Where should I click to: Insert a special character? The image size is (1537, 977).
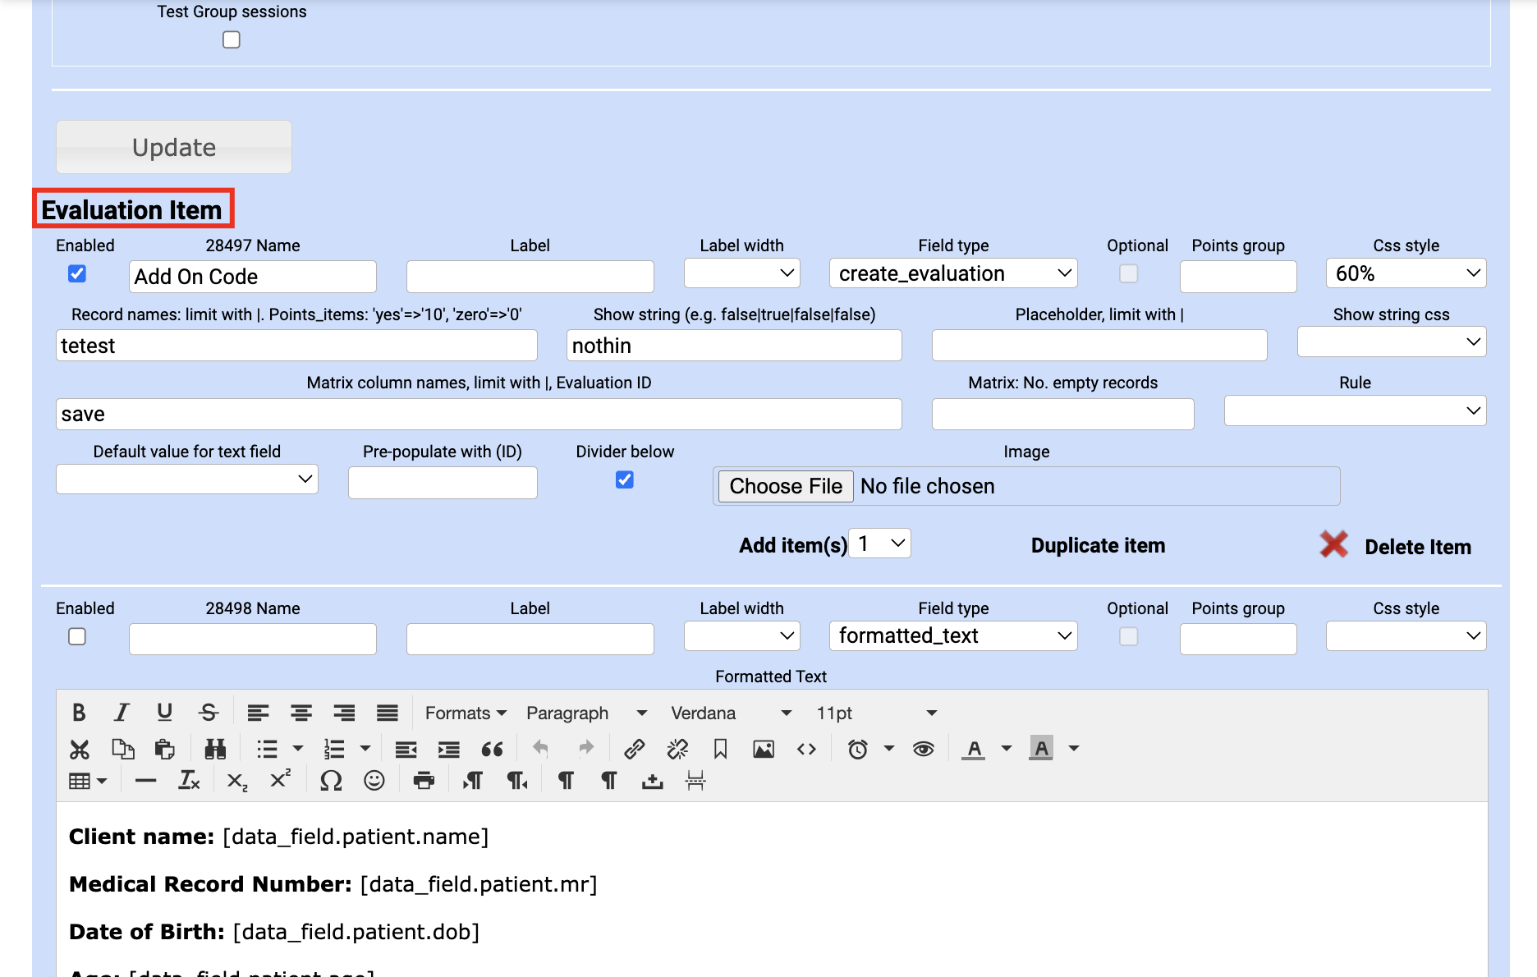pyautogui.click(x=331, y=780)
